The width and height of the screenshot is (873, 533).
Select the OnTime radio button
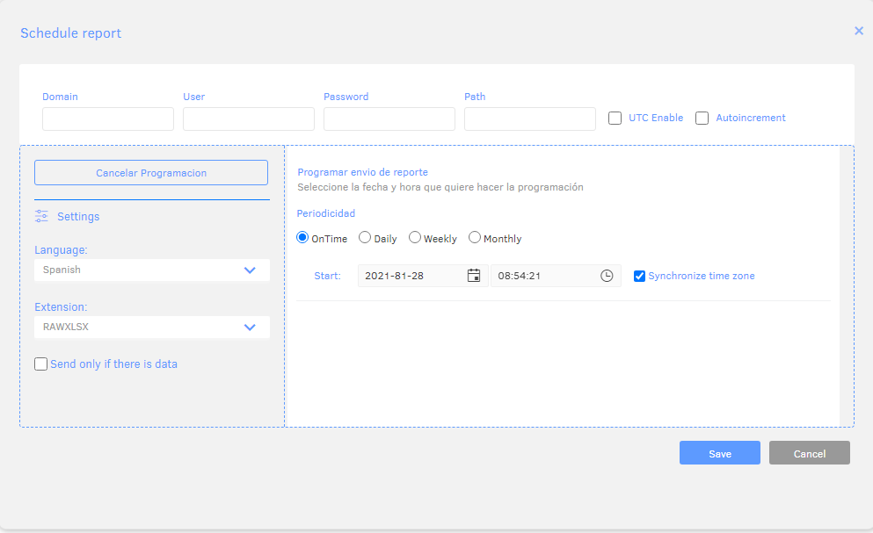click(x=302, y=238)
